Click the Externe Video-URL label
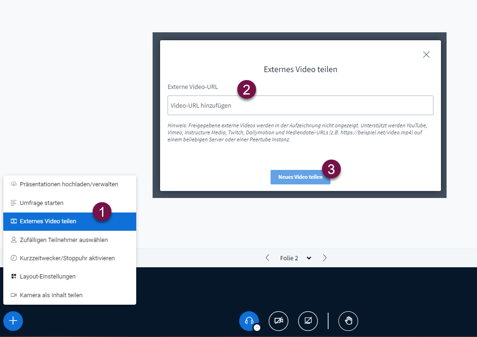This screenshot has height=337, width=477. point(192,87)
